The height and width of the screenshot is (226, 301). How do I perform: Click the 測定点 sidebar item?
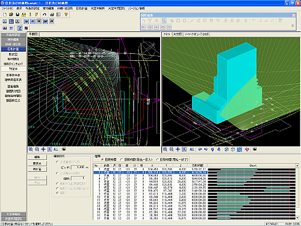(x=13, y=69)
